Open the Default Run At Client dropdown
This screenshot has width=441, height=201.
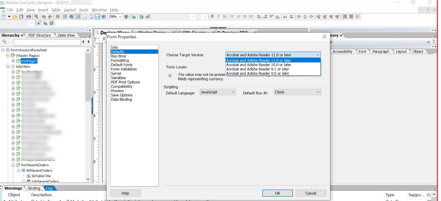(297, 92)
